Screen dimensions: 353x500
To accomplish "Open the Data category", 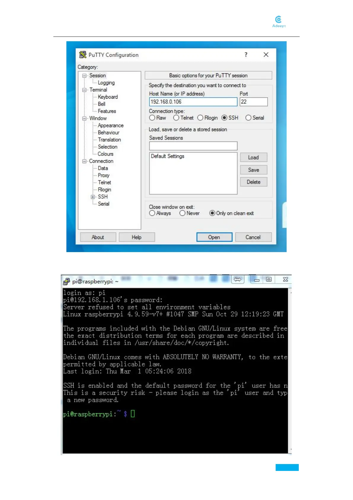I will click(x=103, y=168).
